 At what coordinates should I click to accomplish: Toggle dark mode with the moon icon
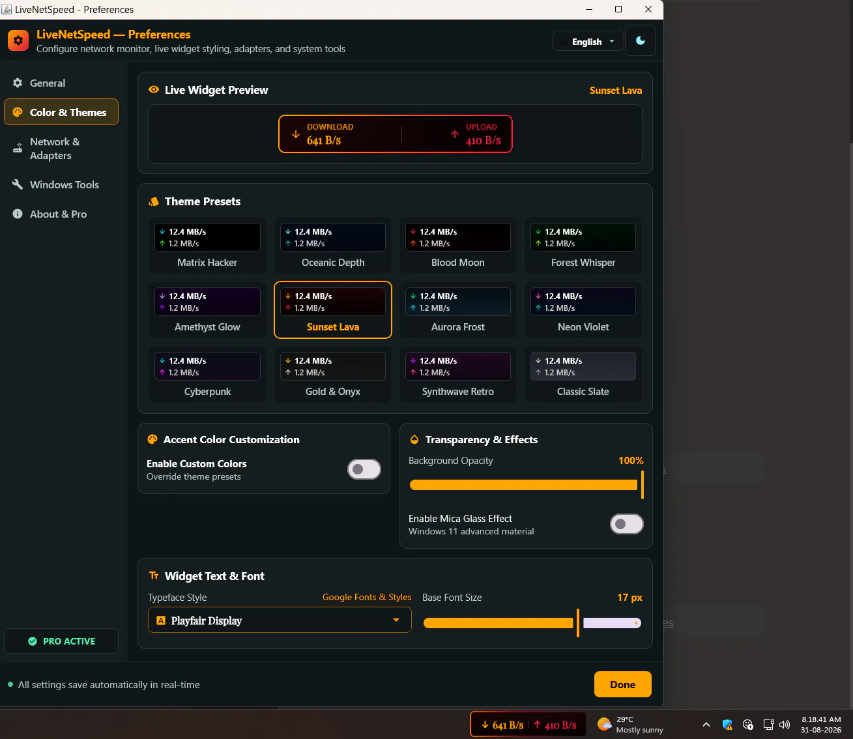(641, 41)
